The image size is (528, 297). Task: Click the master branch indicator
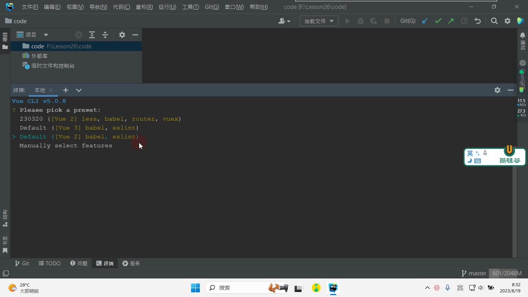coord(474,273)
